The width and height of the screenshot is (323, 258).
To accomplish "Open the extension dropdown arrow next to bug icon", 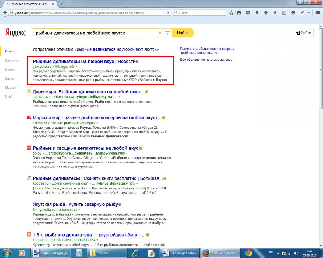I will 309,13.
